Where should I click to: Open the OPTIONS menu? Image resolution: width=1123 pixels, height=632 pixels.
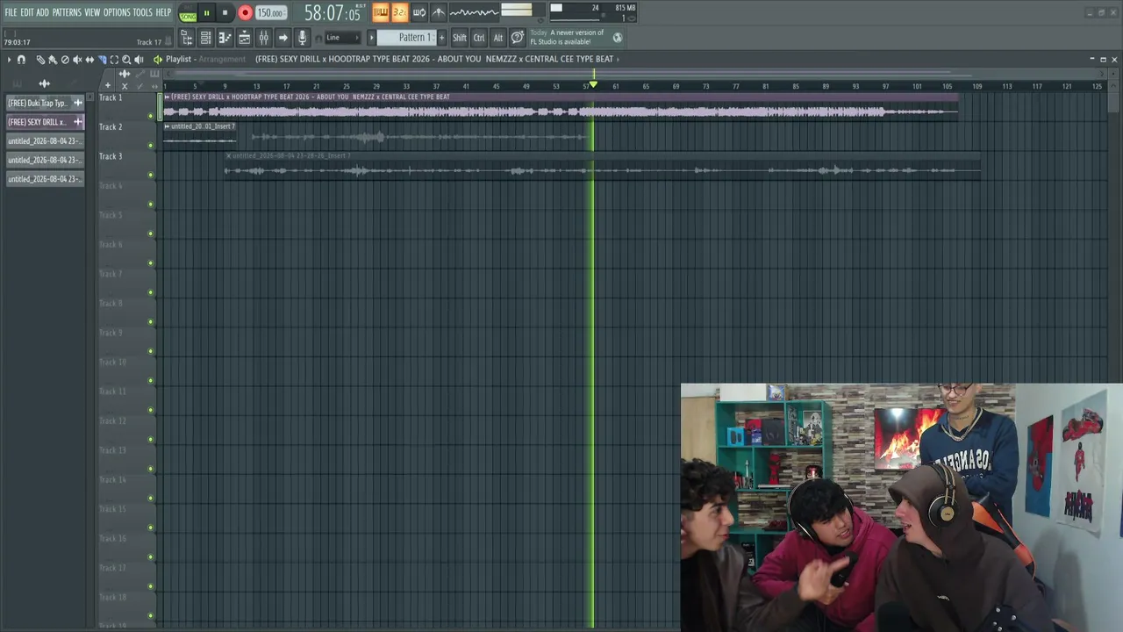[x=117, y=12]
